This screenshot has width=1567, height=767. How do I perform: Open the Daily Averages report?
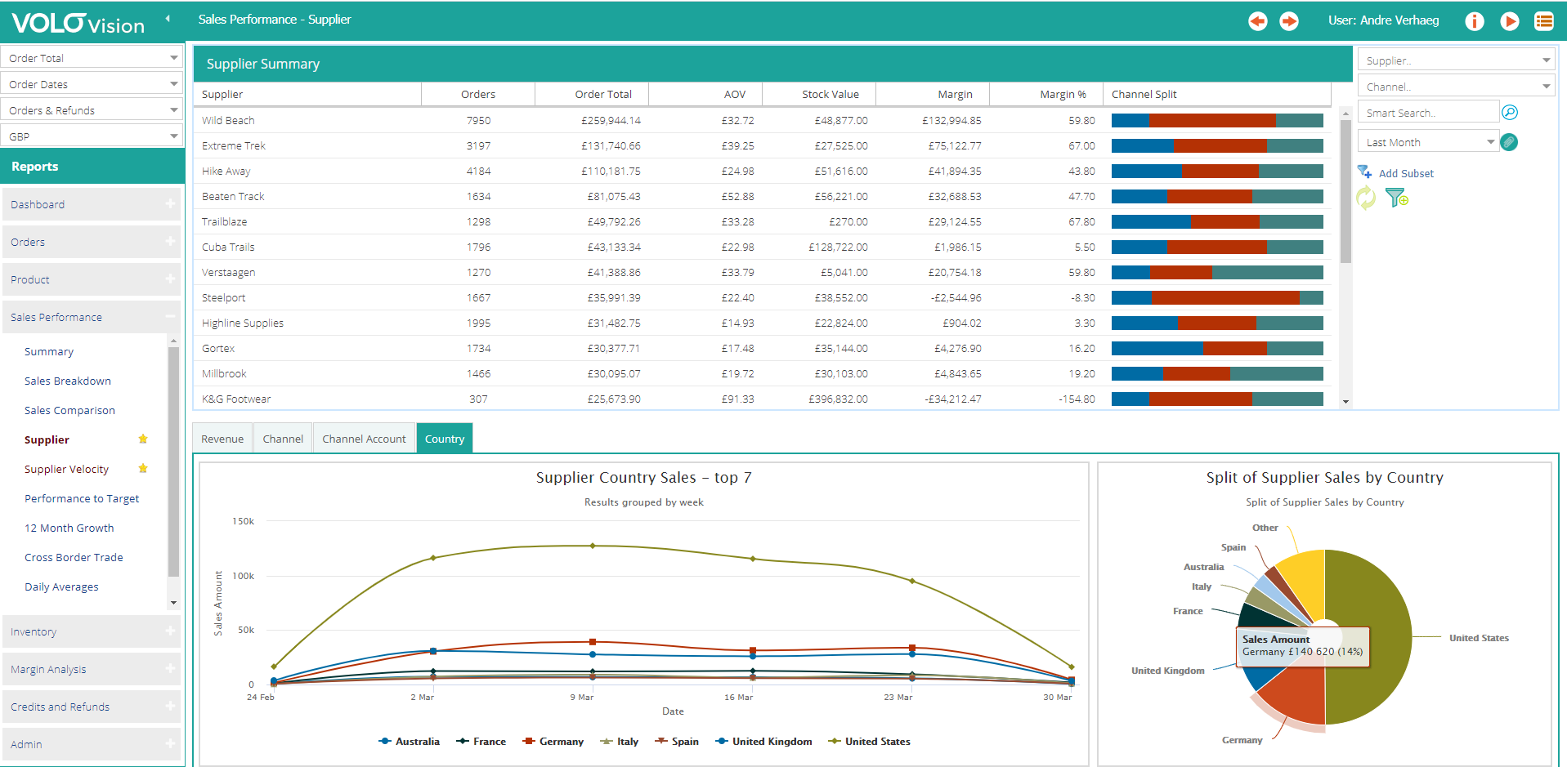pyautogui.click(x=61, y=587)
